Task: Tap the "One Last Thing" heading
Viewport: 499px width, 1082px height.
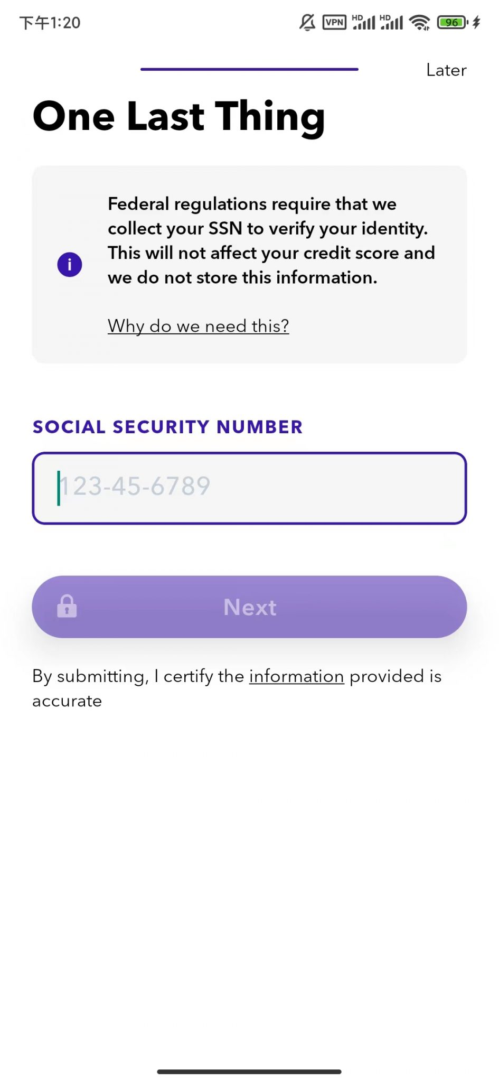Action: [x=179, y=116]
